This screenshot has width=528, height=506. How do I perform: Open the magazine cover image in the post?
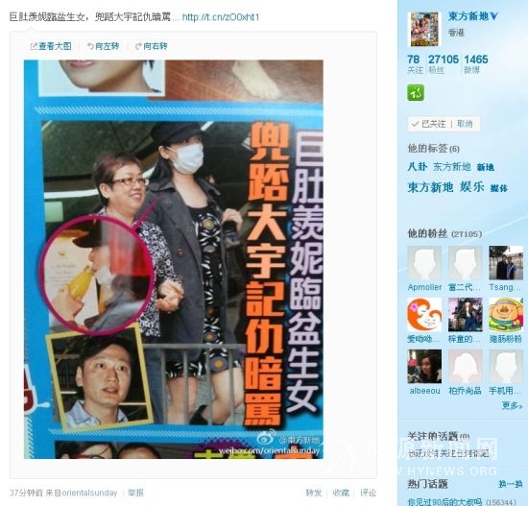point(174,259)
